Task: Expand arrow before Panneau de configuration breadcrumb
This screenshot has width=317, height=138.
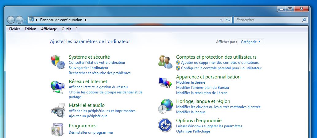Action: click(37, 20)
